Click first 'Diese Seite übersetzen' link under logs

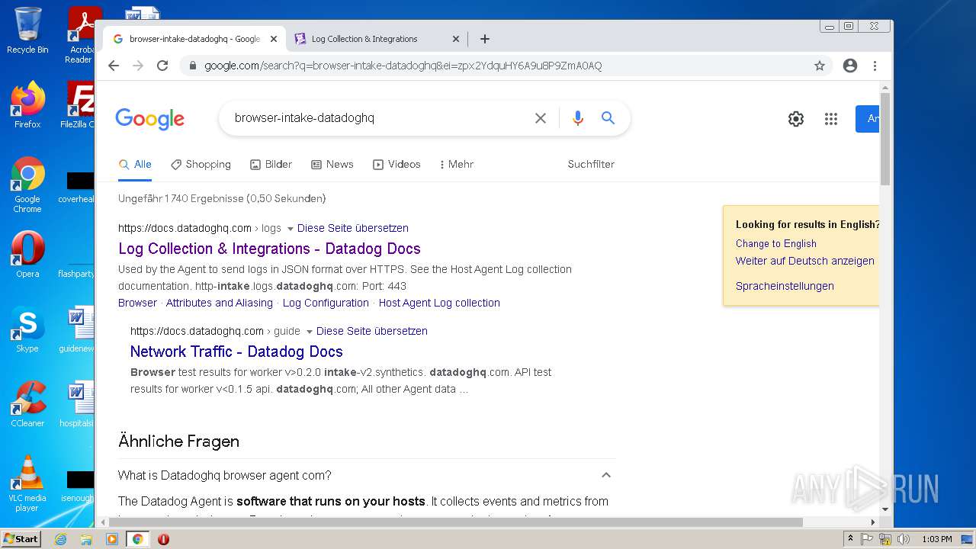click(353, 228)
